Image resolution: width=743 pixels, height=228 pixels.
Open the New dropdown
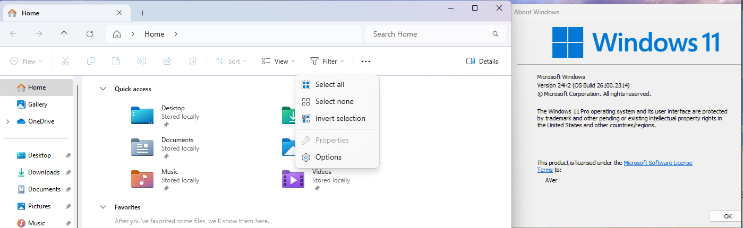pyautogui.click(x=26, y=62)
